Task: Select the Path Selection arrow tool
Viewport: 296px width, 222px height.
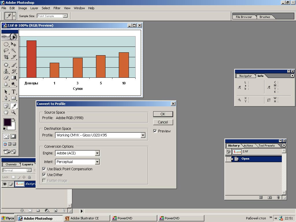Action: (x=6, y=92)
